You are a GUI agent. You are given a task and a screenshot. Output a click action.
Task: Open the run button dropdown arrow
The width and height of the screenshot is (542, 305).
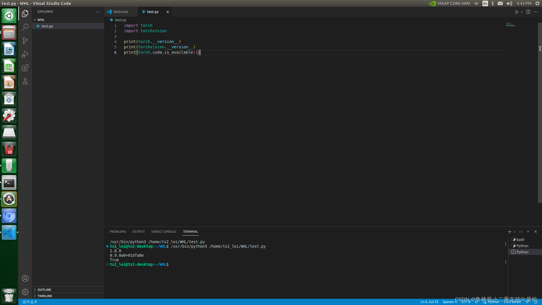[x=522, y=12]
